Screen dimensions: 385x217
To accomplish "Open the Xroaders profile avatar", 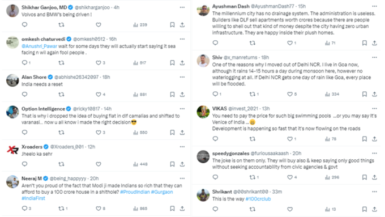I will click(12, 150).
